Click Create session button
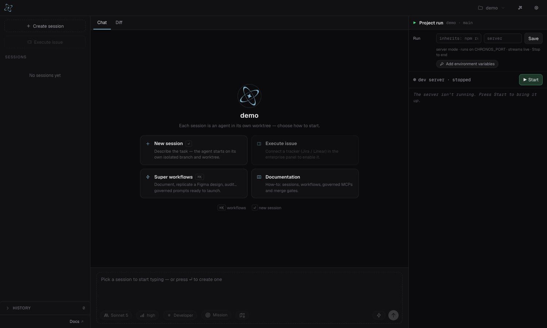 (45, 26)
